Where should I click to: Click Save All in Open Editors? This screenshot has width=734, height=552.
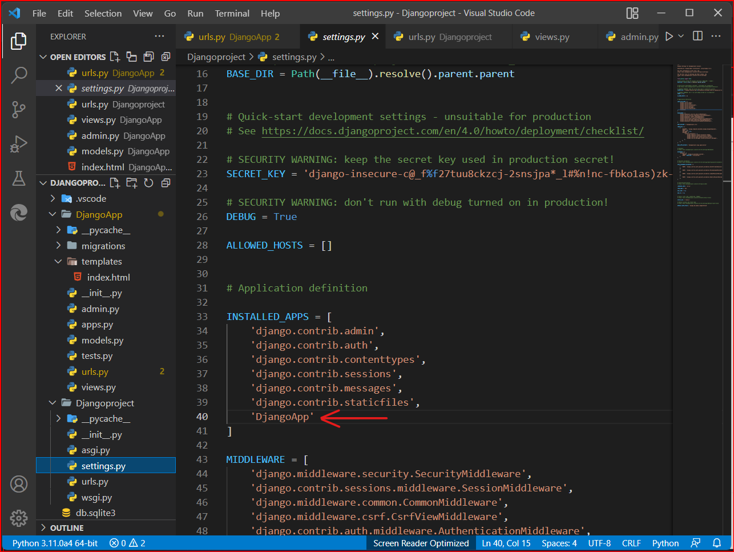(149, 57)
